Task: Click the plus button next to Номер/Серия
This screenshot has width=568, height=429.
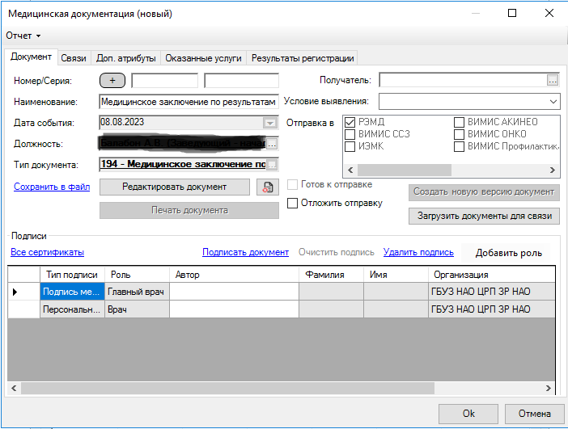Action: pyautogui.click(x=112, y=80)
